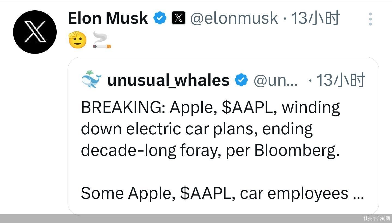Open the three-dot more options menu
Viewport: 392px width, 223px height.
[370, 19]
